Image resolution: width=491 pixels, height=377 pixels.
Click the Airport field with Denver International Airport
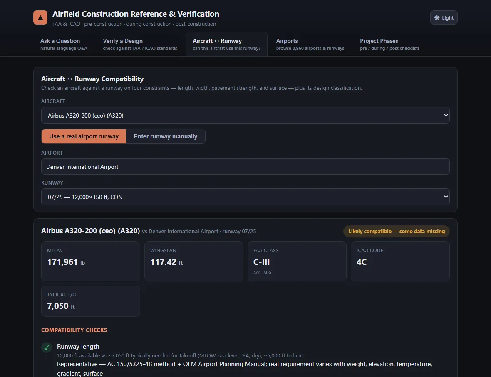click(x=245, y=166)
